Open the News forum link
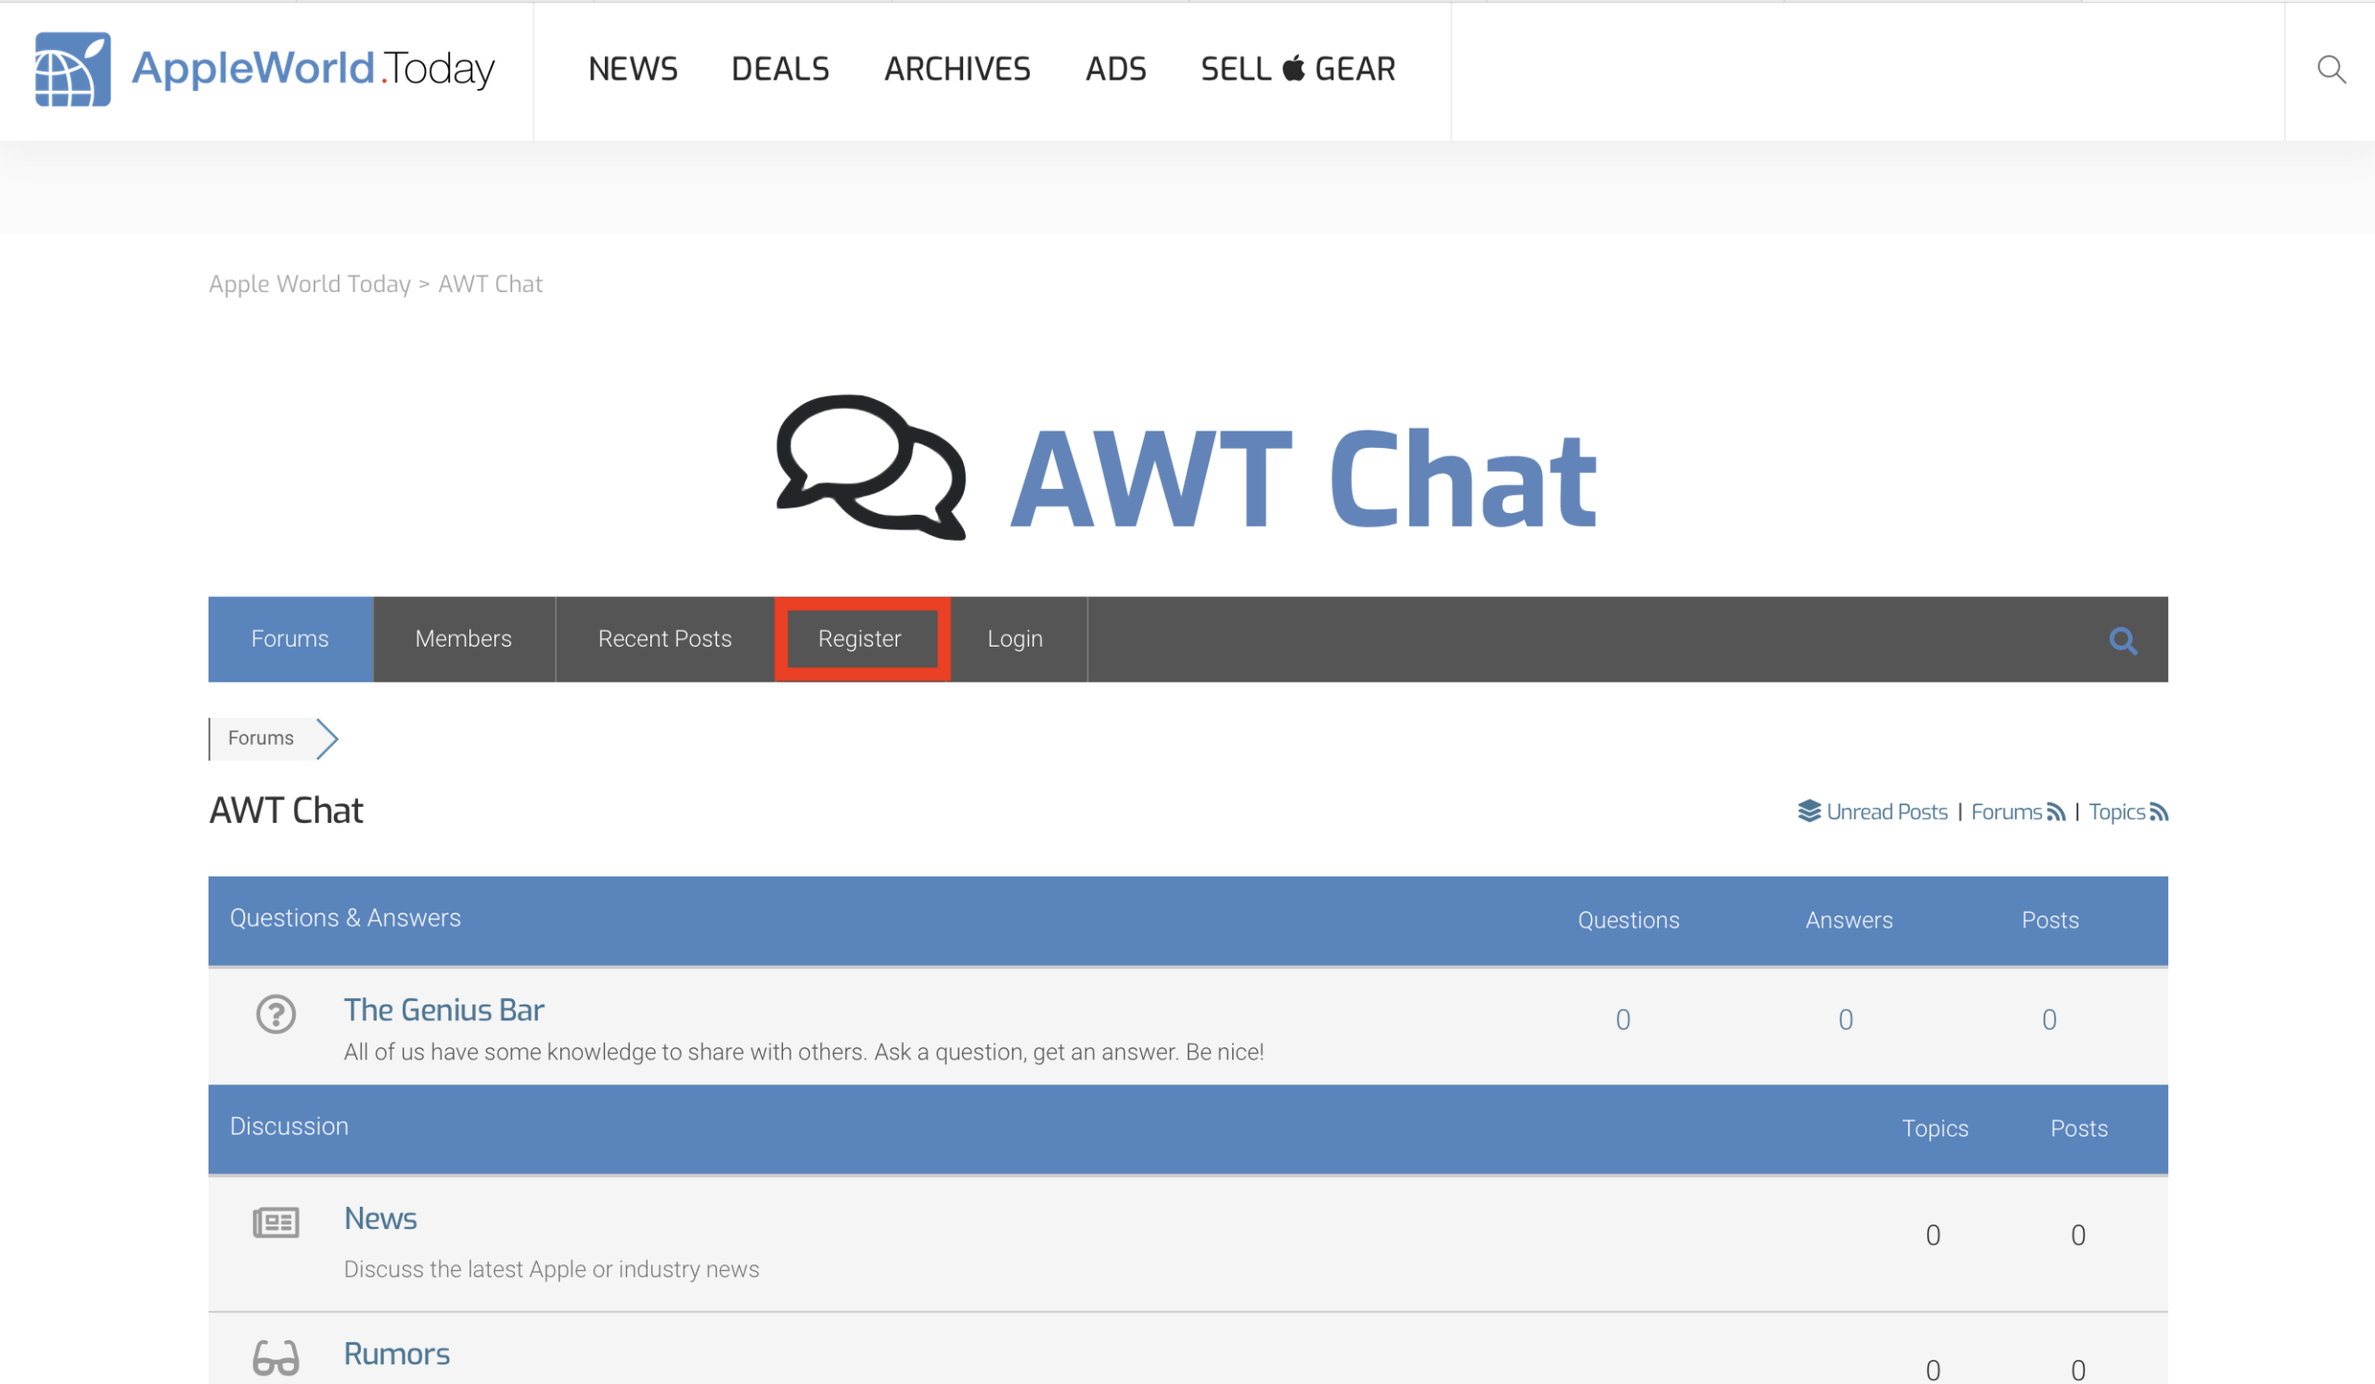 (379, 1218)
